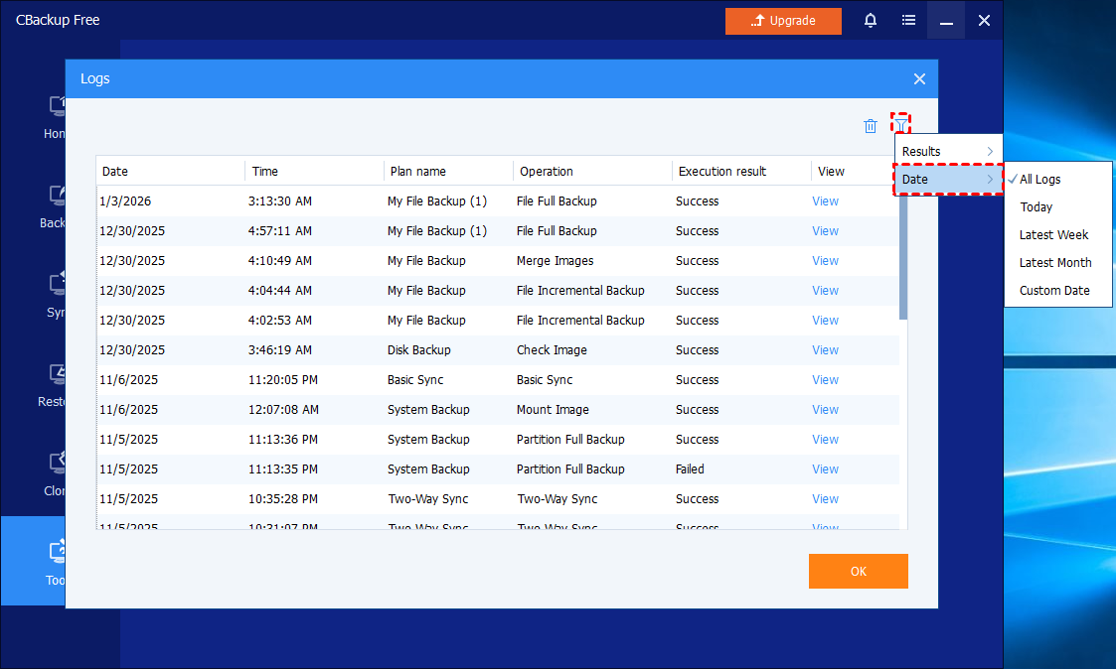Select the Backup sidebar icon
The image size is (1116, 669).
point(57,196)
